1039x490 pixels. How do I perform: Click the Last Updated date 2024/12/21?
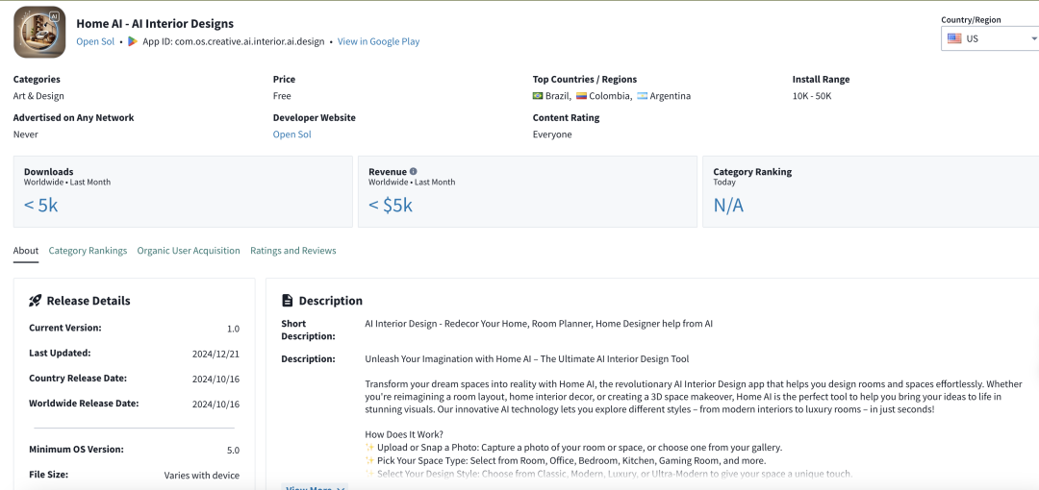(x=216, y=354)
